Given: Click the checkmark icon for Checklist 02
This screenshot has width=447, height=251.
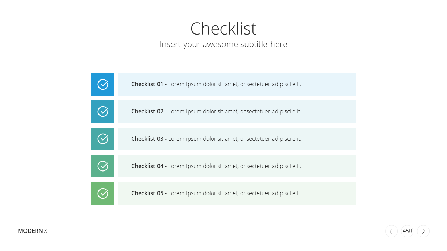Looking at the screenshot, I should pos(103,112).
